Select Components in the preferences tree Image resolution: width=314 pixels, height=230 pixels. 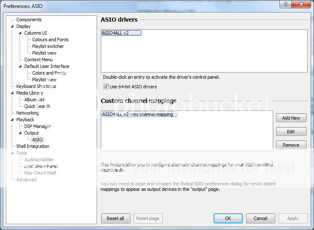point(29,20)
